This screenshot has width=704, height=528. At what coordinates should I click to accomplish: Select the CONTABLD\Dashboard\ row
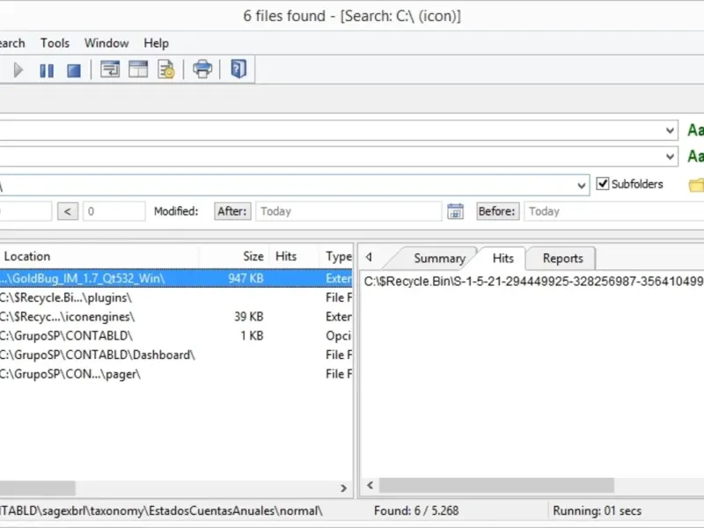pyautogui.click(x=176, y=355)
